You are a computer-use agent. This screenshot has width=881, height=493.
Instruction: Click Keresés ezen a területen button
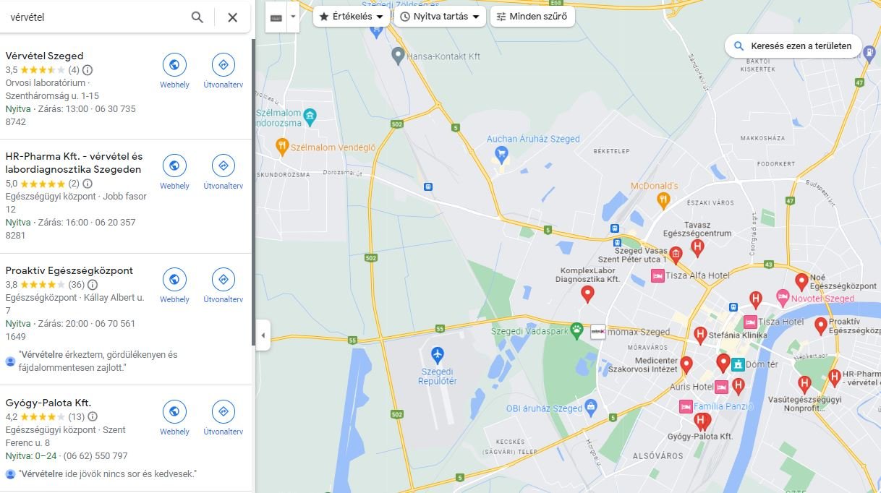(x=793, y=46)
